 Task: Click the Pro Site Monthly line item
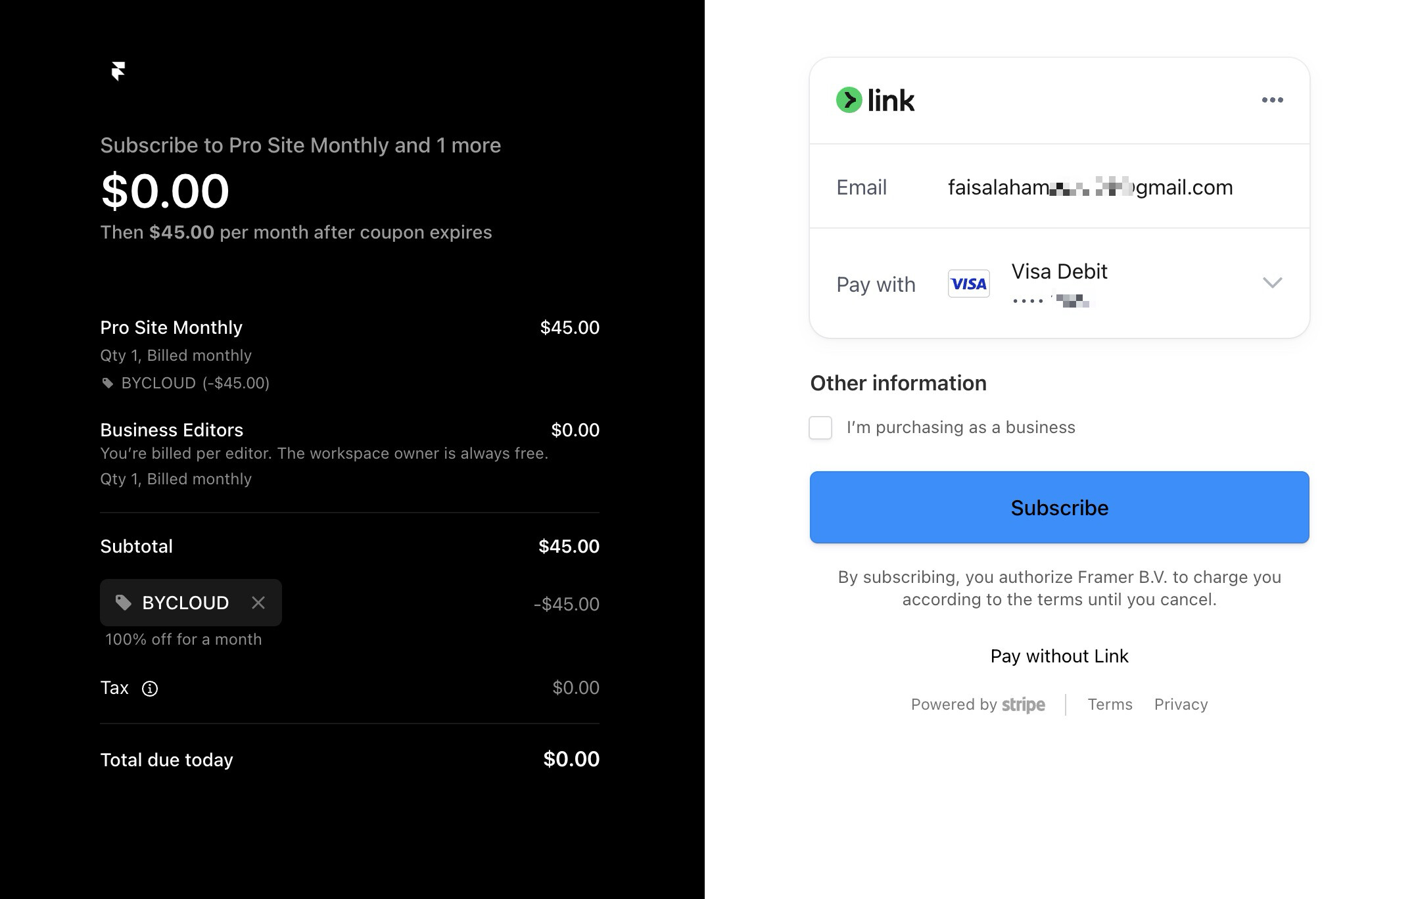[172, 327]
